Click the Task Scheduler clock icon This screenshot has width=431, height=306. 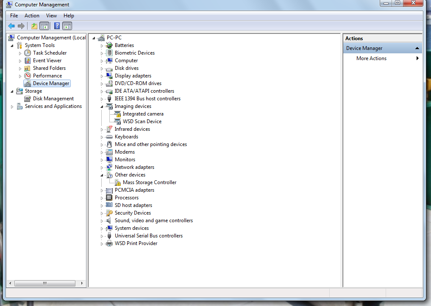tap(28, 53)
